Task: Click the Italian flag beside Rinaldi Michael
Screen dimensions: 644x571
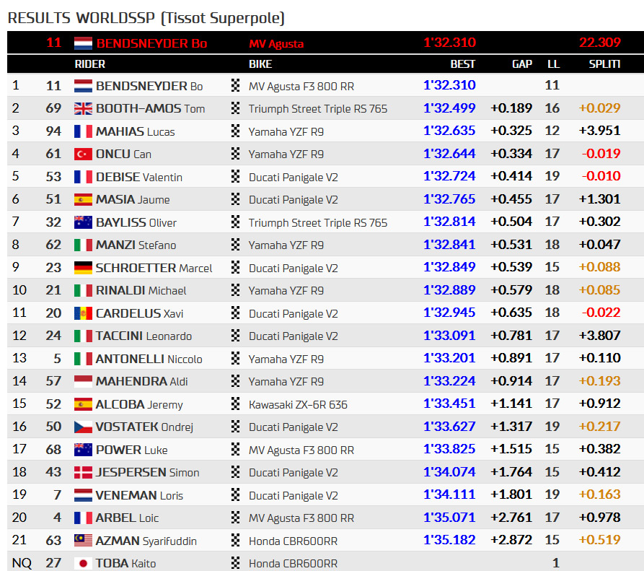Action: pyautogui.click(x=83, y=291)
